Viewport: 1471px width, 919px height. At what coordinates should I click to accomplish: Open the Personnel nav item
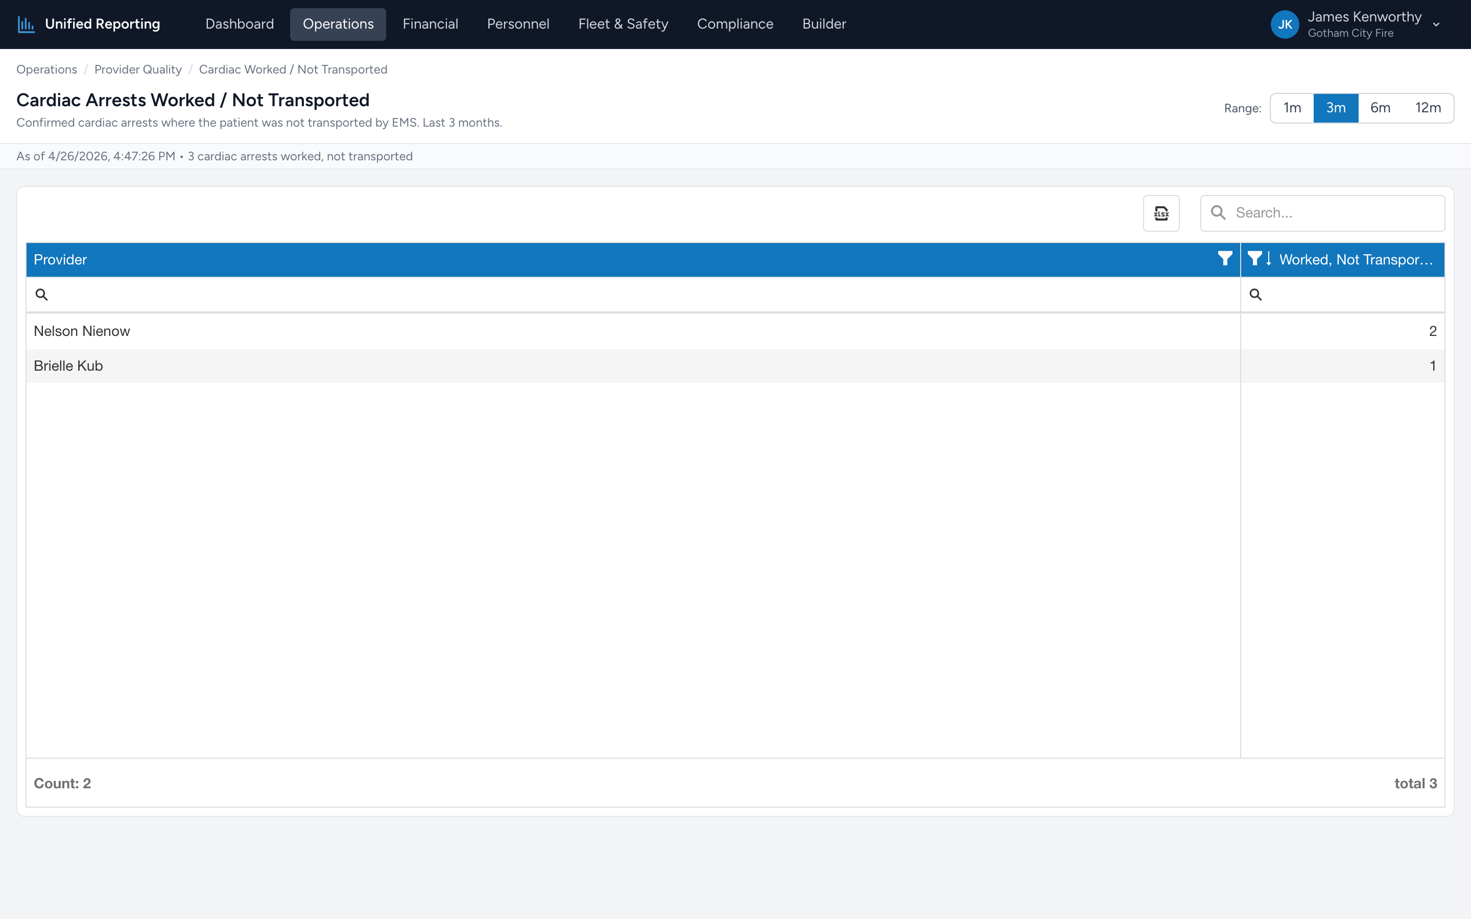518,25
